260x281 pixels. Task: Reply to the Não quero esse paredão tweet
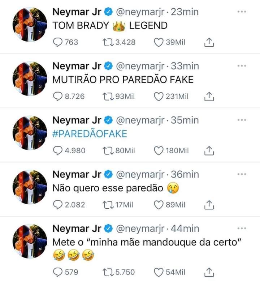click(x=58, y=205)
